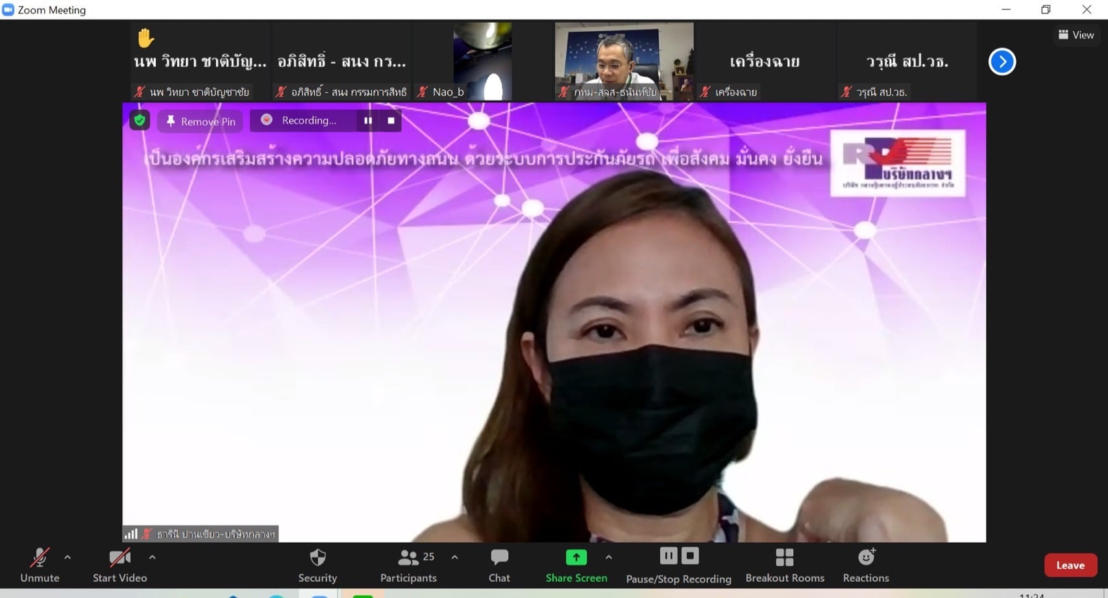The image size is (1108, 598).
Task: Show next participants with blue arrow
Action: [1002, 62]
